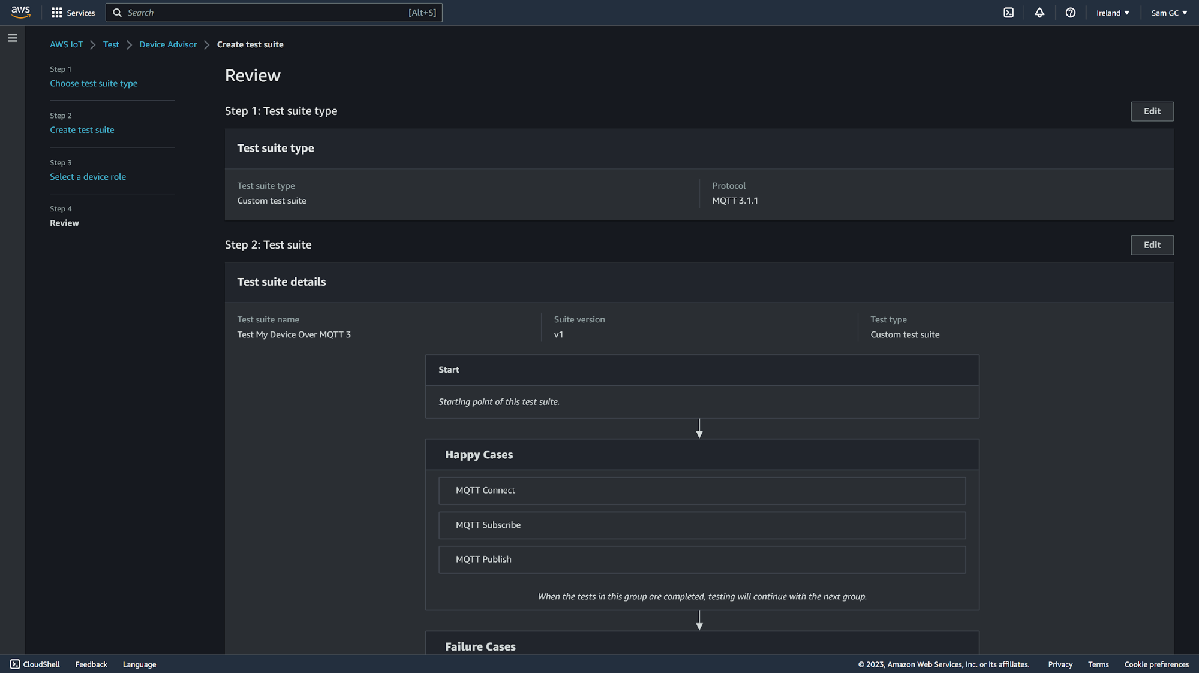Go to Device Advisor breadcrumb
Image resolution: width=1199 pixels, height=674 pixels.
[x=168, y=44]
